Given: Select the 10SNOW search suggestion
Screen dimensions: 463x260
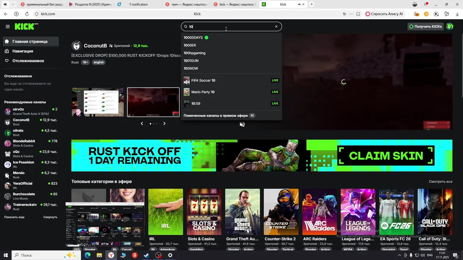Looking at the screenshot, I should [x=231, y=68].
